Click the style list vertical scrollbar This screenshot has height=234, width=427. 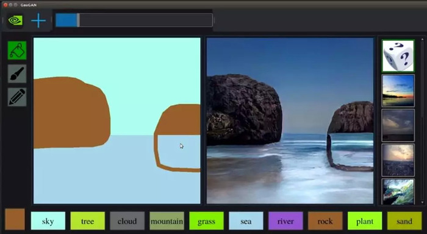(422, 121)
